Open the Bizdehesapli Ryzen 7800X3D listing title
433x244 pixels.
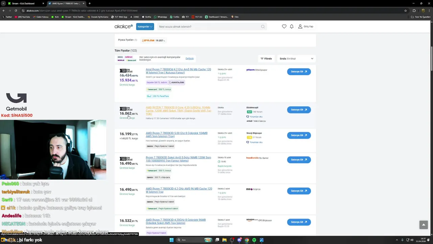[179, 110]
